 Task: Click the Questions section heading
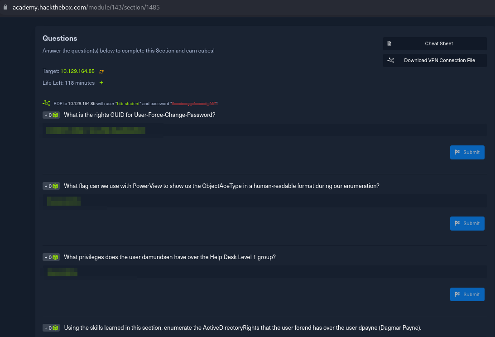point(60,39)
